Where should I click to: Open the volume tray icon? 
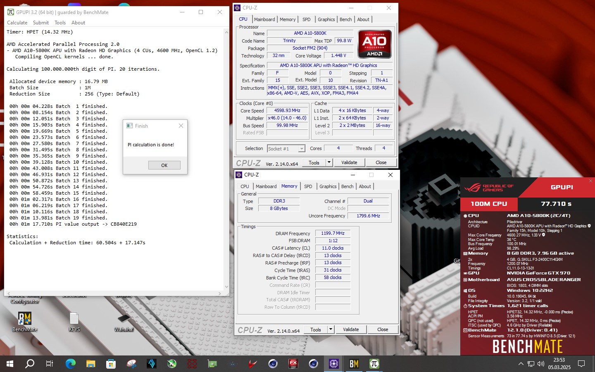click(x=541, y=364)
